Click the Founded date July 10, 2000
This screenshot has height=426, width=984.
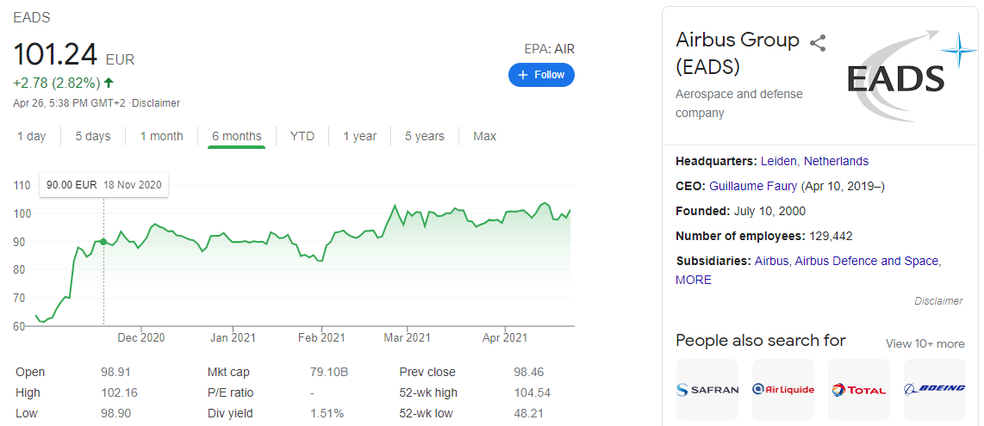click(x=769, y=211)
